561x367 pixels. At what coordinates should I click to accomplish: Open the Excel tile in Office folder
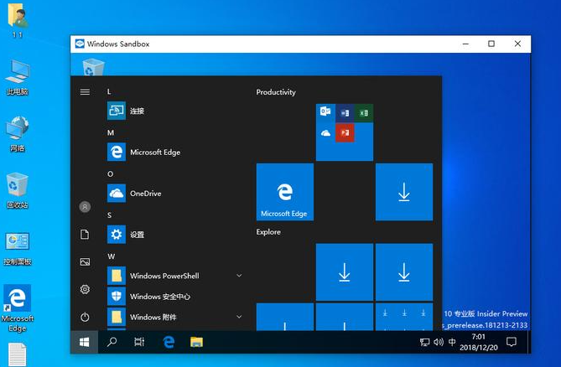364,113
